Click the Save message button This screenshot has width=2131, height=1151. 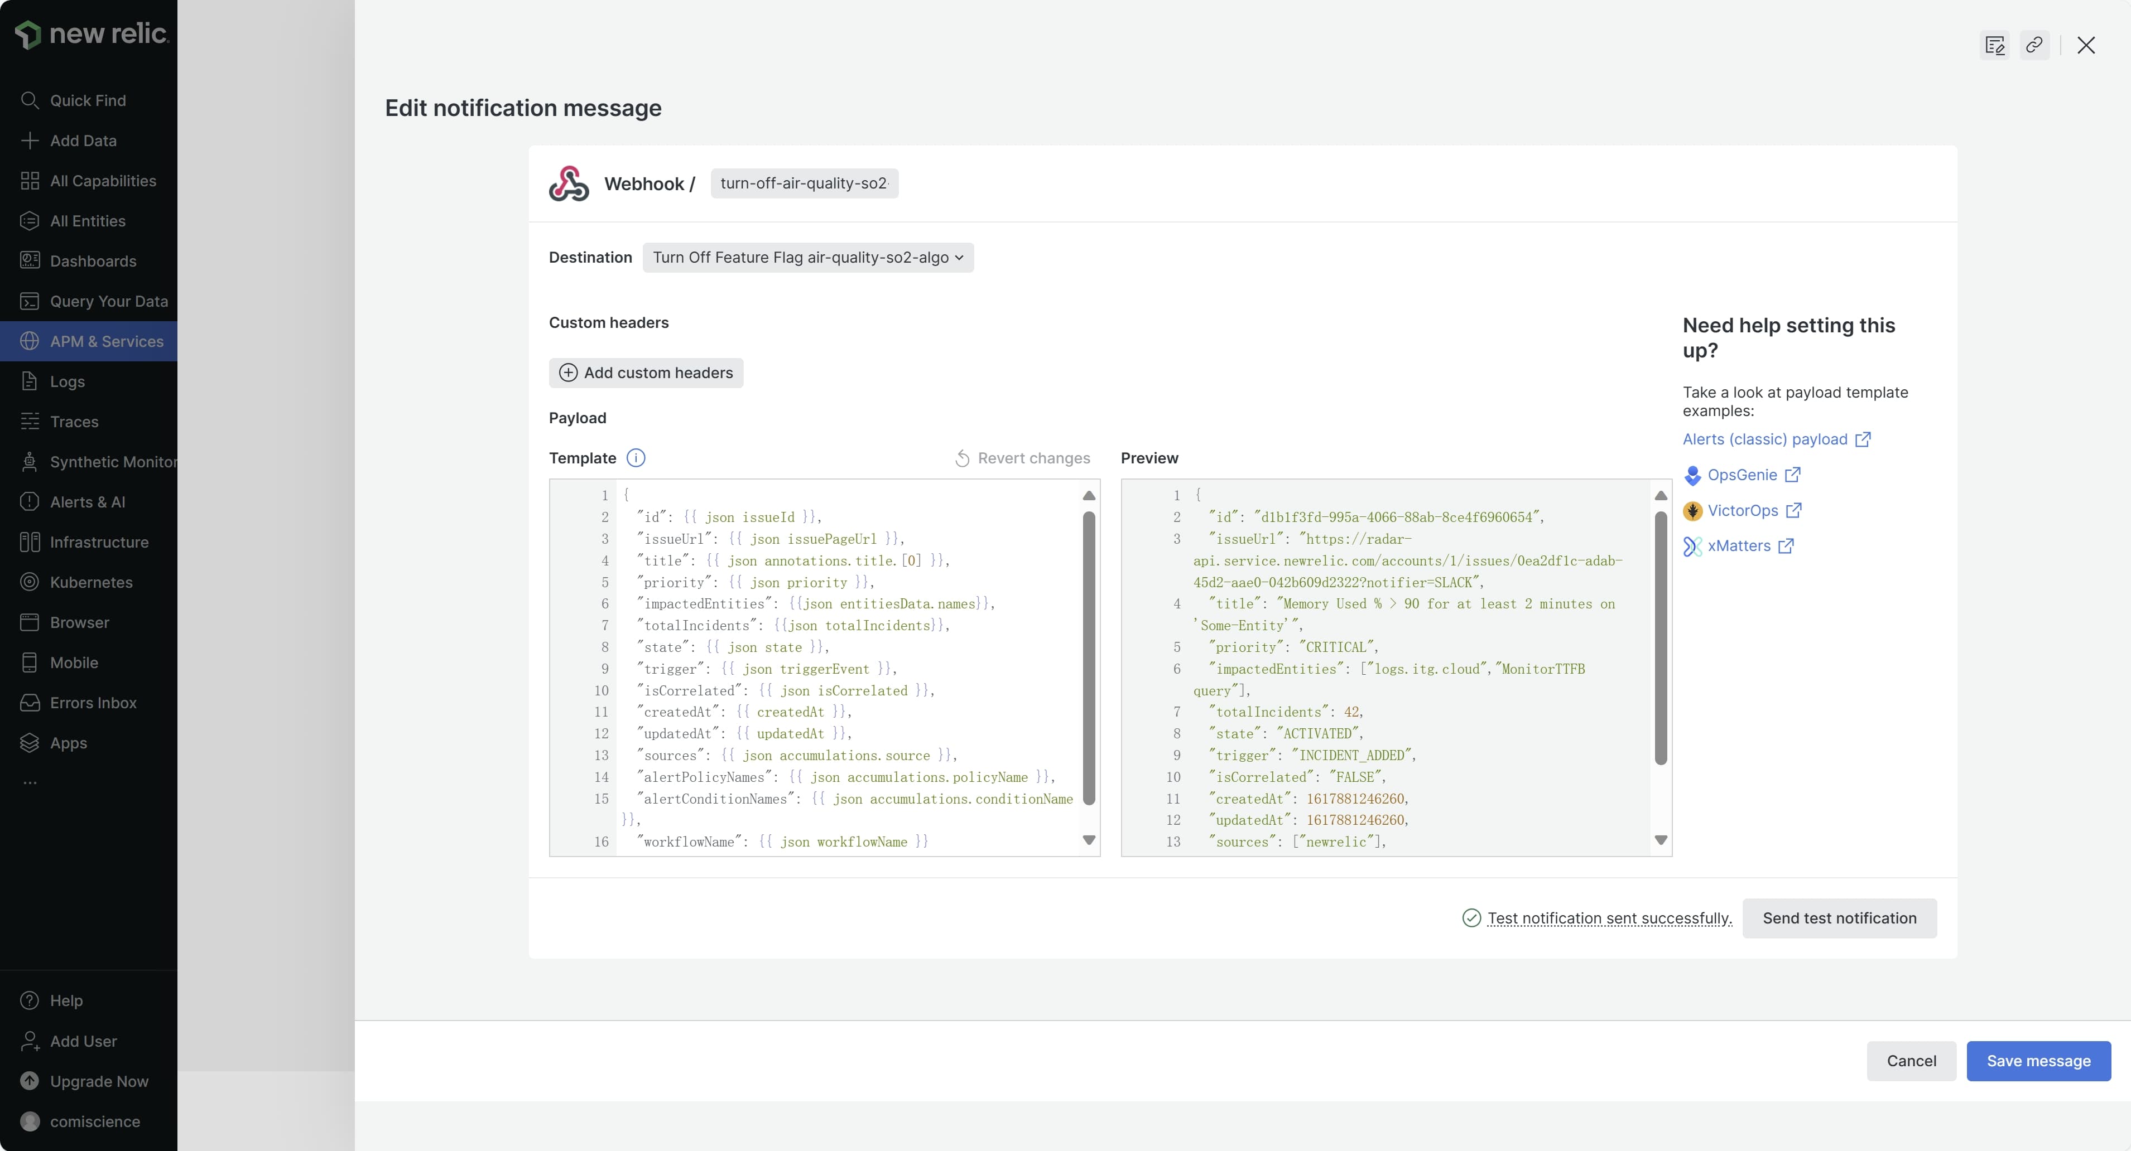click(2038, 1061)
